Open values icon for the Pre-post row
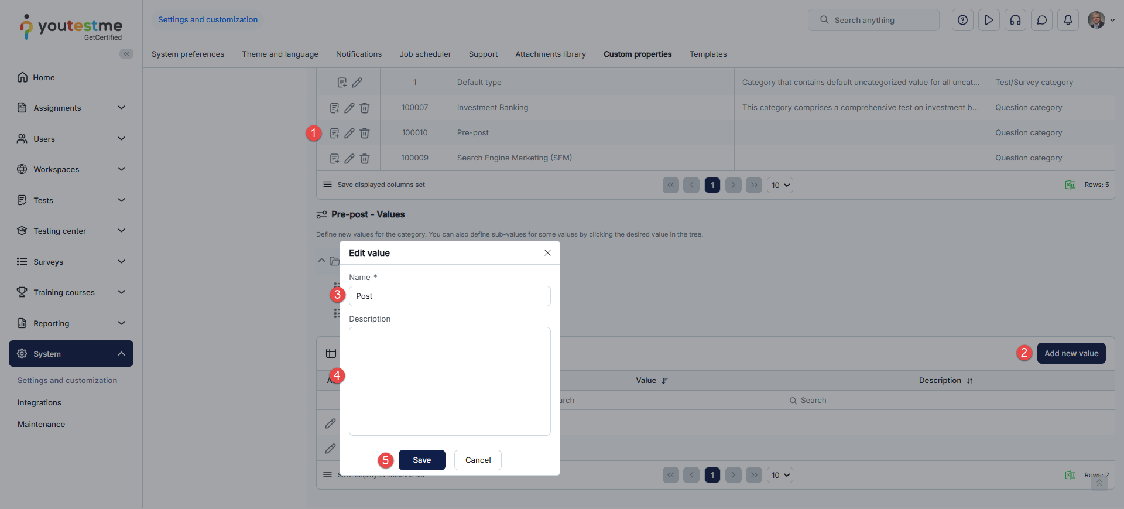The image size is (1124, 509). coord(334,133)
